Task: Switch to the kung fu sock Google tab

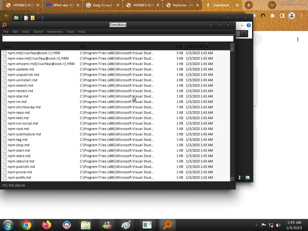Action: [x=103, y=5]
